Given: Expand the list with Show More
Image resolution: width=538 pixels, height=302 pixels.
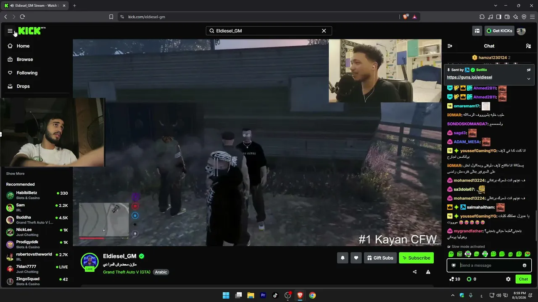Looking at the screenshot, I should (x=15, y=174).
